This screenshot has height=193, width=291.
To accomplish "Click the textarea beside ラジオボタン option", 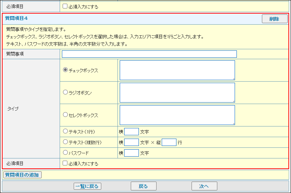I will tap(177, 92).
